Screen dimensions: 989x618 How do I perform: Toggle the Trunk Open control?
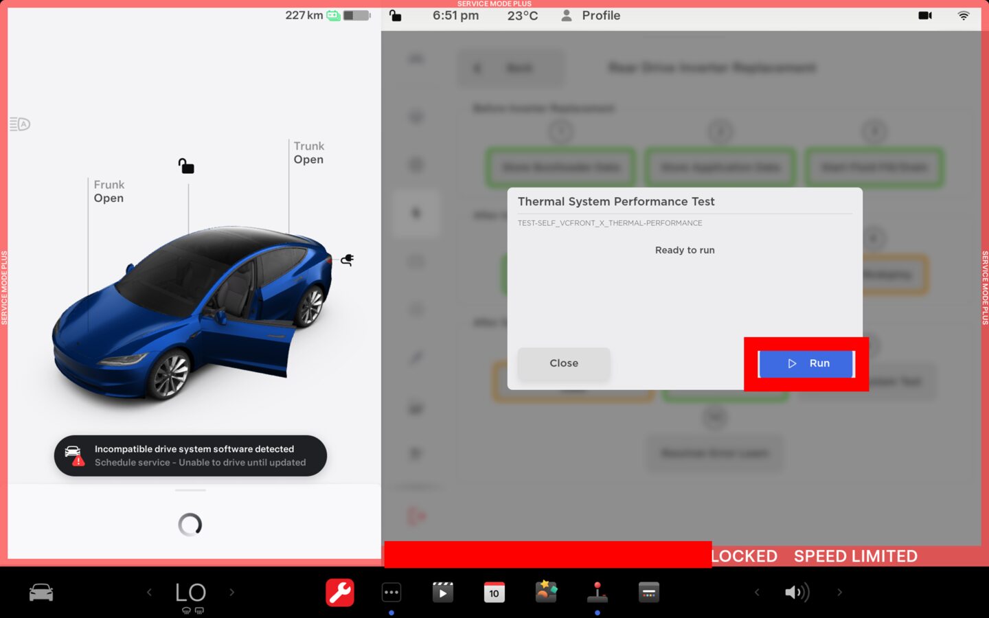308,153
